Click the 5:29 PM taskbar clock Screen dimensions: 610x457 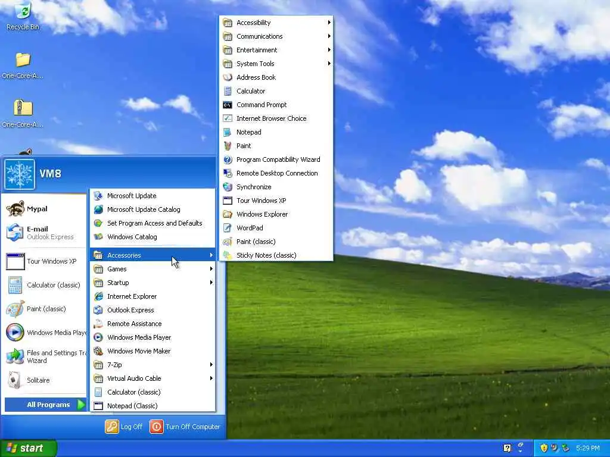tap(588, 448)
